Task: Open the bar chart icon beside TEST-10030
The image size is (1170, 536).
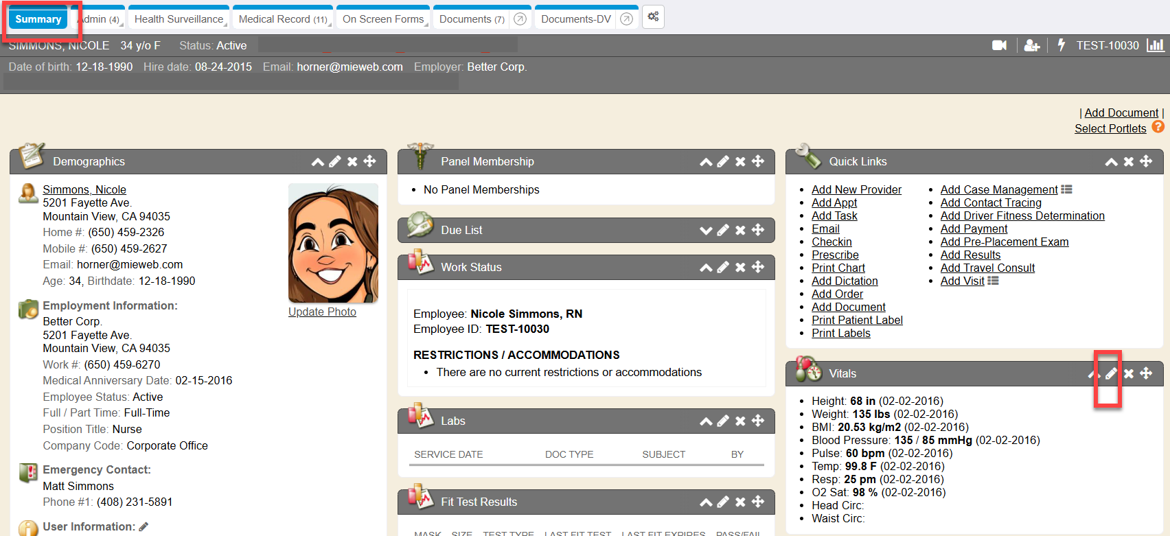Action: click(1156, 45)
